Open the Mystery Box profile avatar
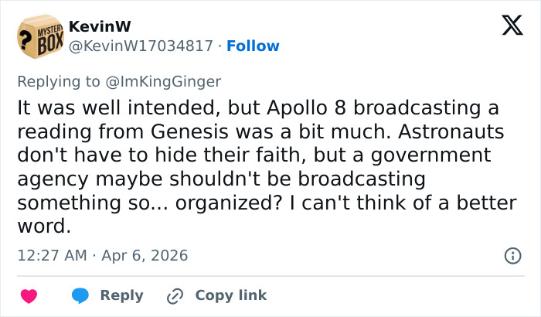The width and height of the screenshot is (541, 317). pyautogui.click(x=39, y=36)
